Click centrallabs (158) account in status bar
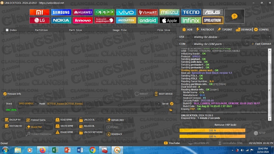274x154 pixels. (230, 143)
